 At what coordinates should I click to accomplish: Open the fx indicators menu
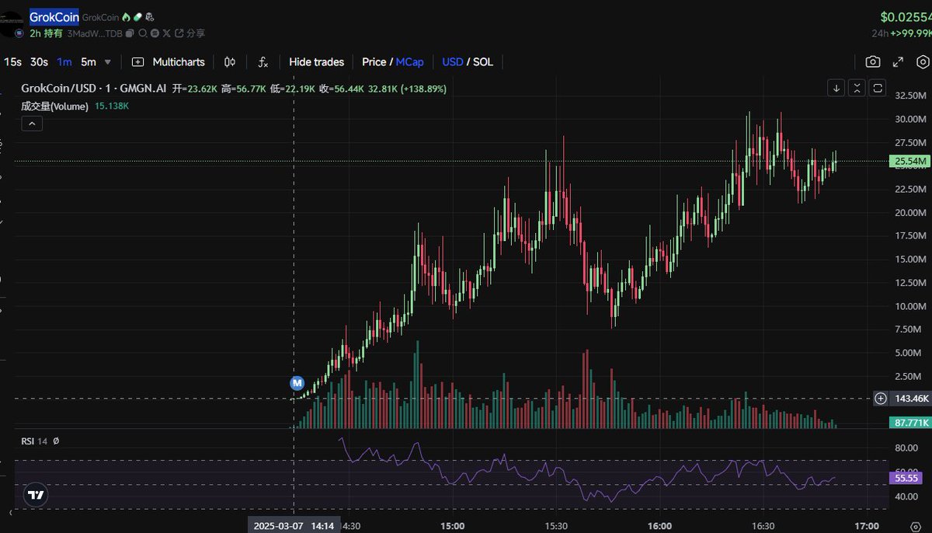[x=263, y=62]
